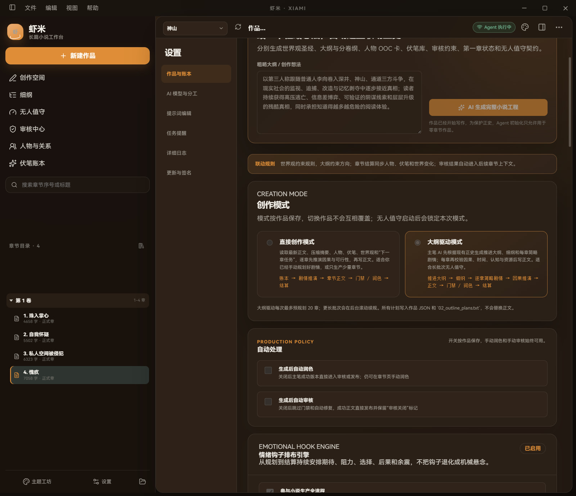Open the folder icon in sidebar footer
Image resolution: width=576 pixels, height=496 pixels.
coord(143,482)
